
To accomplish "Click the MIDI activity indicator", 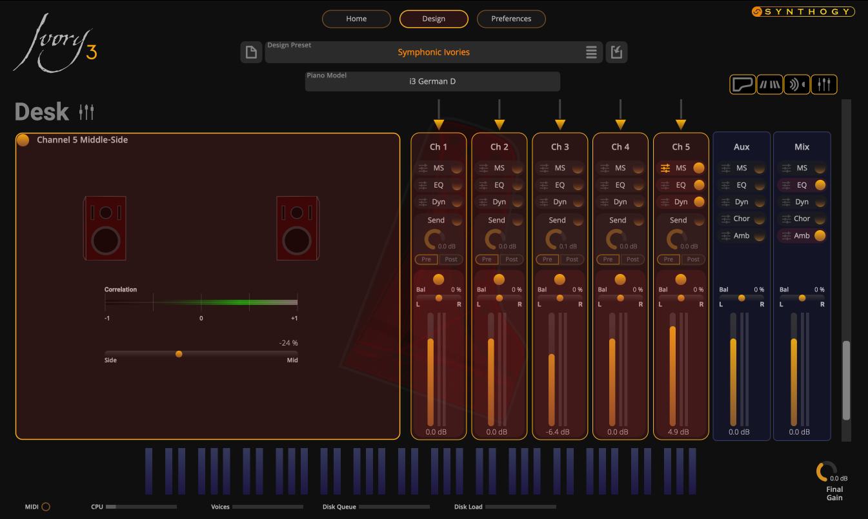I will [46, 507].
